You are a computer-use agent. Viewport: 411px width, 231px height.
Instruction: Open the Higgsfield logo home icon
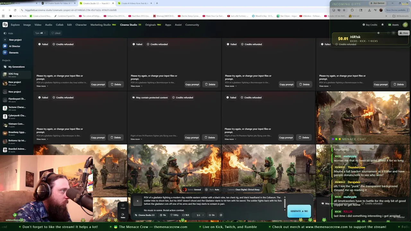5,25
